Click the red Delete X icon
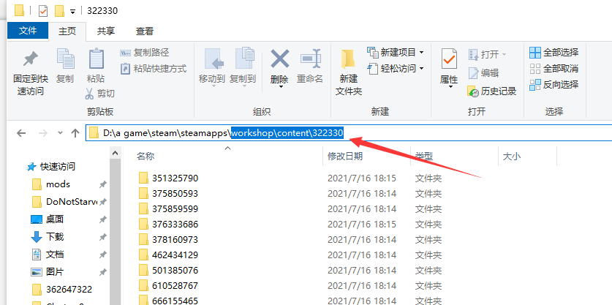Image resolution: width=612 pixels, height=305 pixels. (x=279, y=59)
